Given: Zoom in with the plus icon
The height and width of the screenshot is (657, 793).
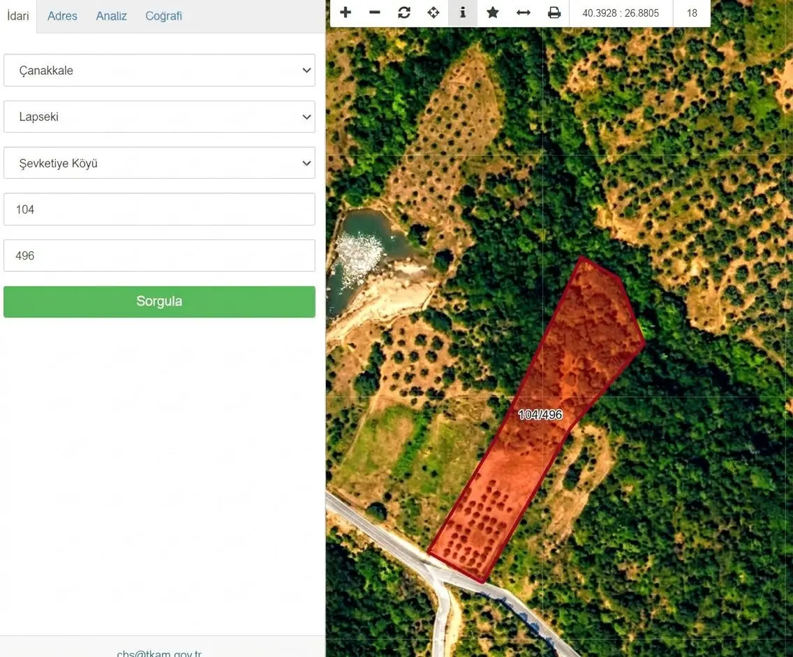Looking at the screenshot, I should coord(346,13).
